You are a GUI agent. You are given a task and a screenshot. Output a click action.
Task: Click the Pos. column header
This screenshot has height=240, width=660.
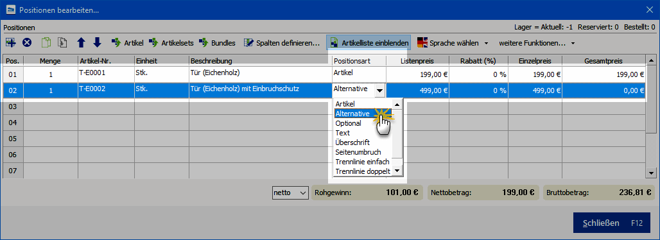(x=13, y=62)
